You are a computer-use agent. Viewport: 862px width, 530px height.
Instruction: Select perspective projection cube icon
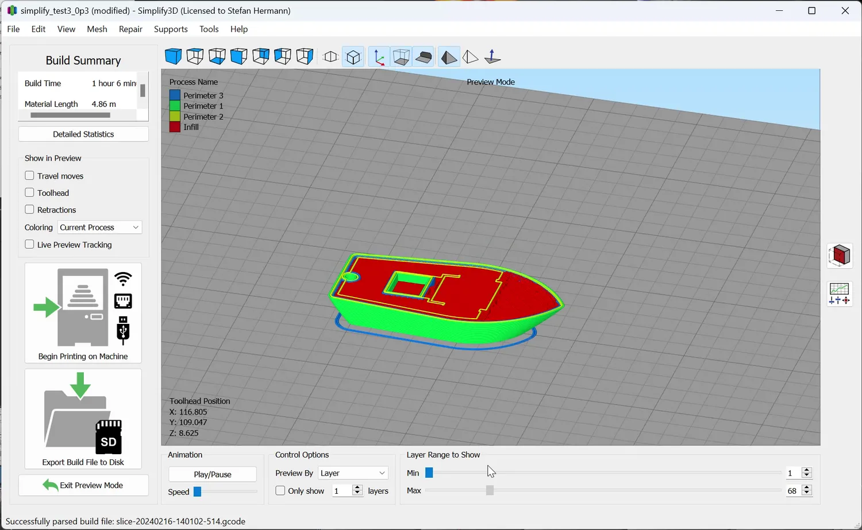353,57
